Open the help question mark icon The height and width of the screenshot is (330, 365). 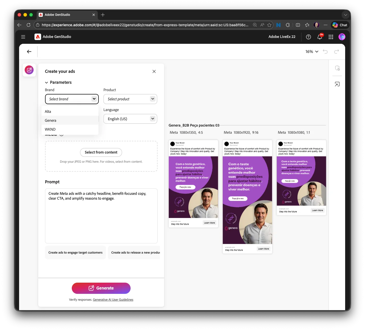click(308, 37)
